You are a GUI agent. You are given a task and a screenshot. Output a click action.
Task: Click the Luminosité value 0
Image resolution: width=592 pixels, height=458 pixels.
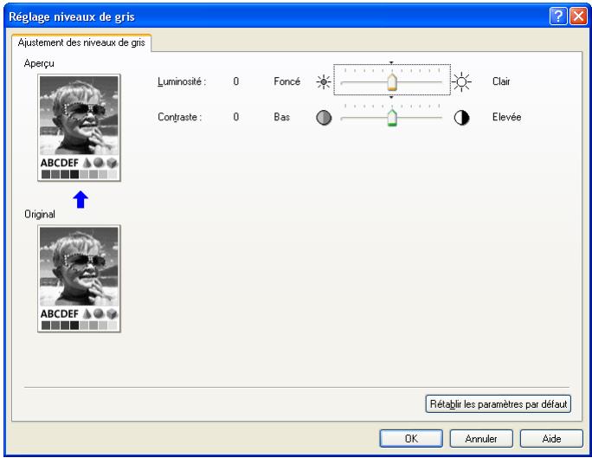[x=236, y=81]
